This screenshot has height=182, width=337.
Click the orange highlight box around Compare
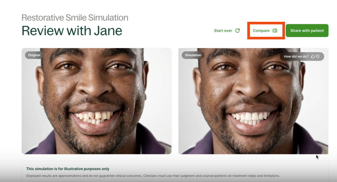[266, 31]
